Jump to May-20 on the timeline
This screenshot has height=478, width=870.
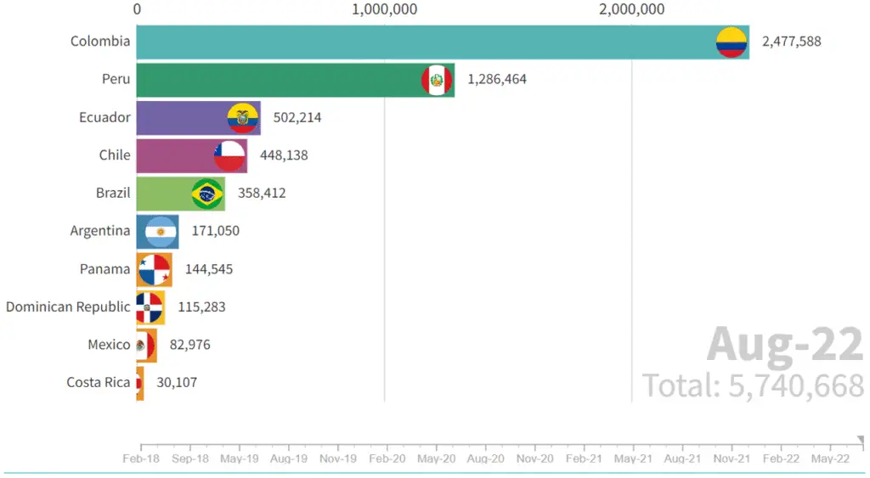(437, 458)
